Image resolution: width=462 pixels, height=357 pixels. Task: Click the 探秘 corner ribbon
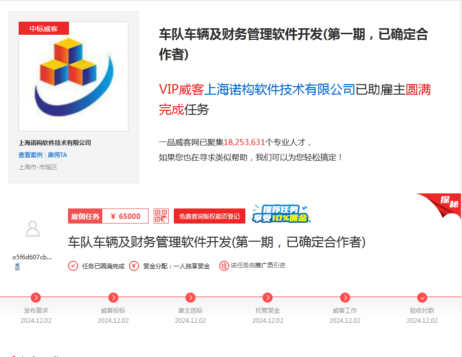pyautogui.click(x=443, y=205)
